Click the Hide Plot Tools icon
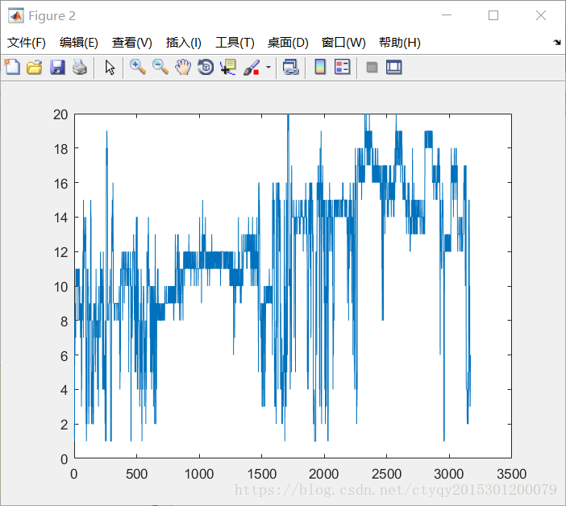 [x=372, y=68]
